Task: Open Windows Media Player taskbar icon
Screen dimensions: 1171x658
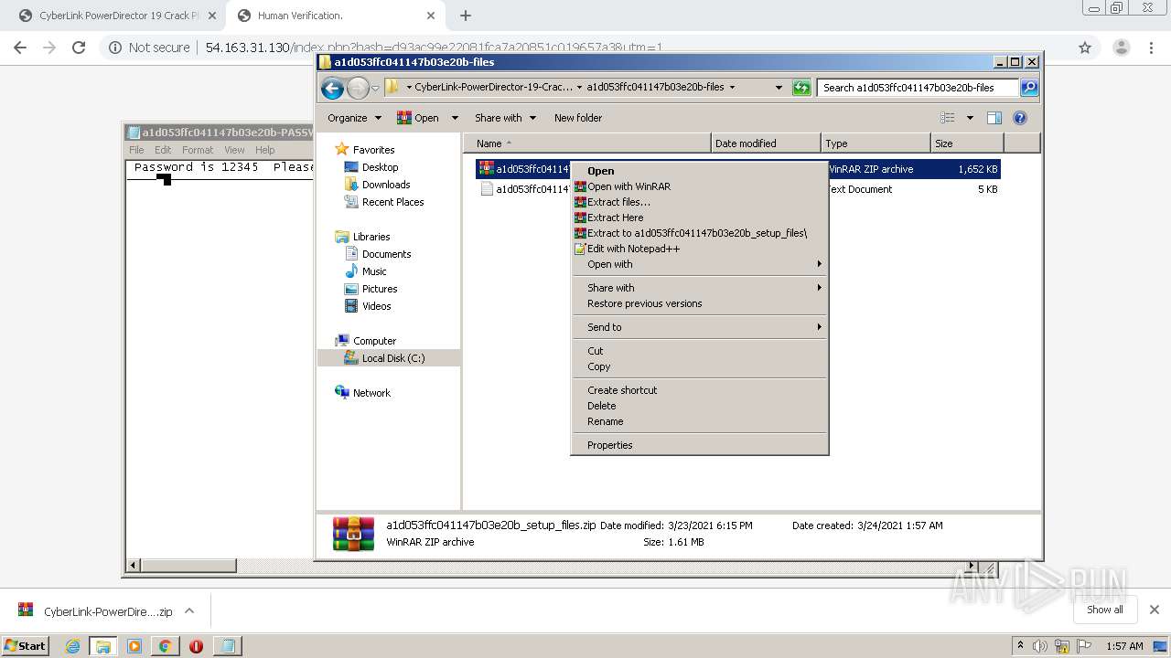Action: [x=134, y=646]
